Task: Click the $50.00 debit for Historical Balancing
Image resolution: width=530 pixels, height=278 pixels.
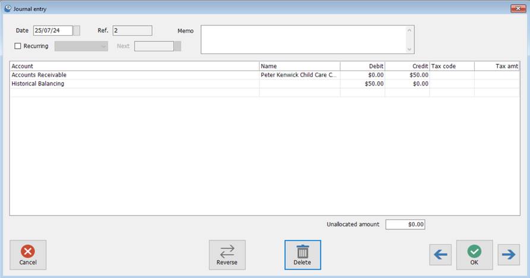Action: (x=362, y=84)
